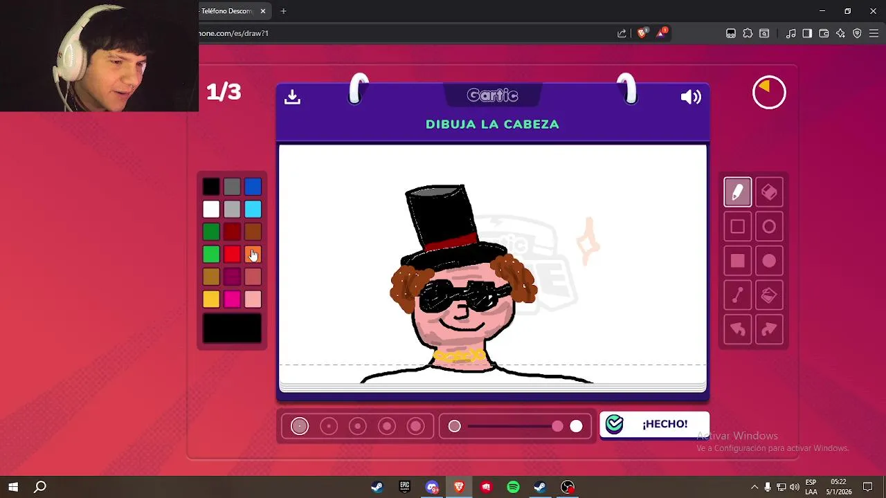
Task: Open Epic Games launcher in taskbar
Action: (x=404, y=487)
